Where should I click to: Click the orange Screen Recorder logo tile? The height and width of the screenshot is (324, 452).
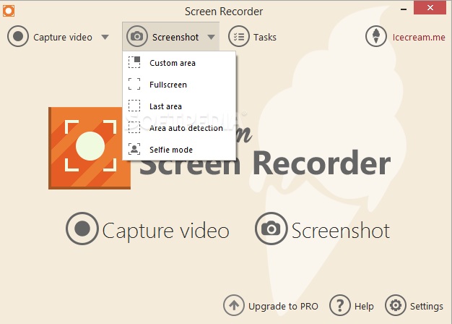[x=90, y=148]
